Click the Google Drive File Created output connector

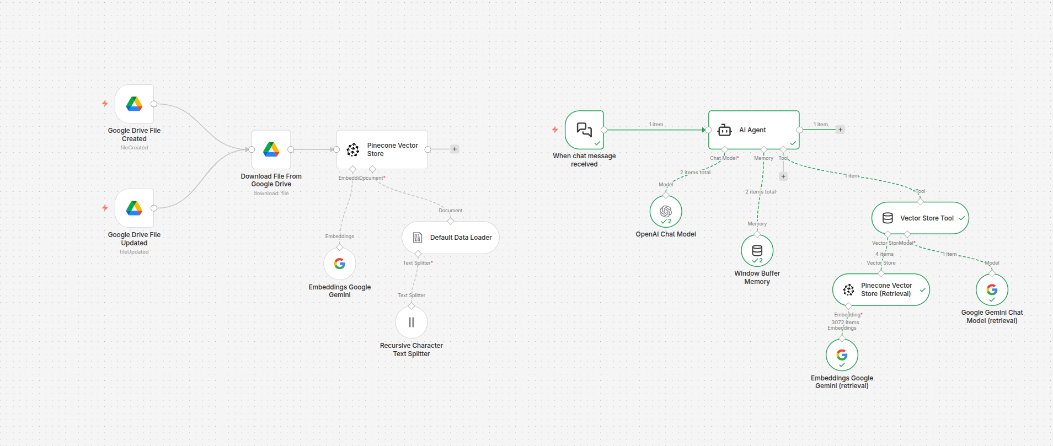[x=154, y=104]
